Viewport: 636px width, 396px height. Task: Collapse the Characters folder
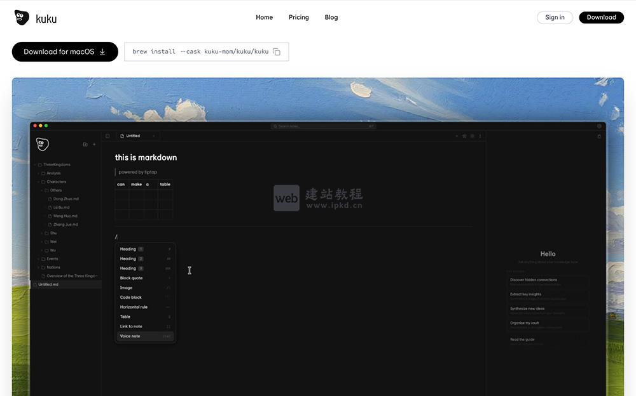click(37, 181)
